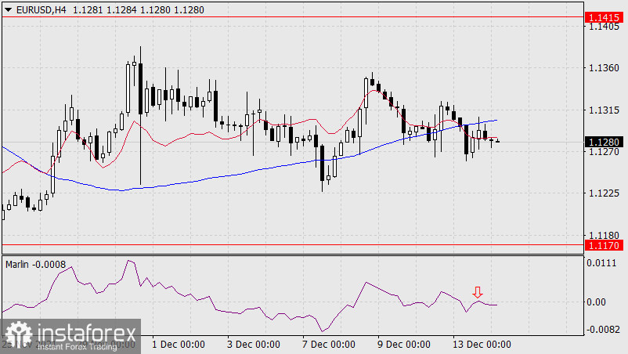The width and height of the screenshot is (628, 354).
Task: Click the red down arrow on Marlin indicator
Action: pyautogui.click(x=477, y=293)
